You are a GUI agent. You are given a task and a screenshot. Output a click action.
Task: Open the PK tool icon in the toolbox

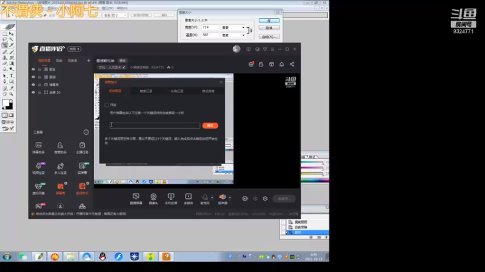pyautogui.click(x=39, y=206)
